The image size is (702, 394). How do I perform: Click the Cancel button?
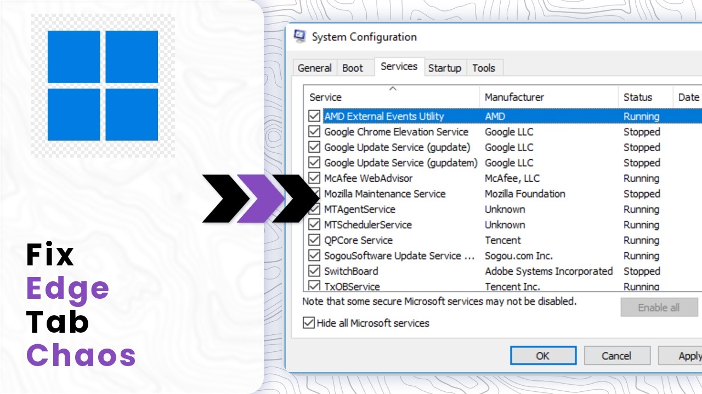616,356
